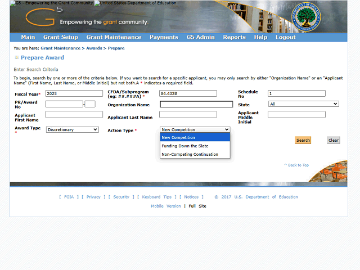Viewport: 360px width, 270px height.
Task: Click the Clear button
Action: [x=334, y=140]
